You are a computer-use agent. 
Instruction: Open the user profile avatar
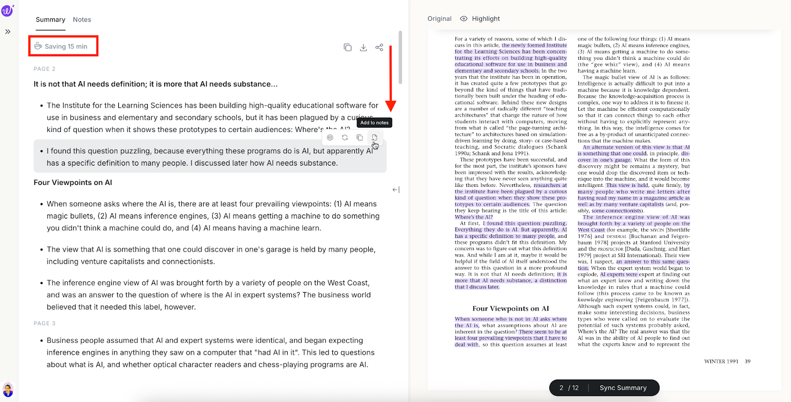coord(8,390)
